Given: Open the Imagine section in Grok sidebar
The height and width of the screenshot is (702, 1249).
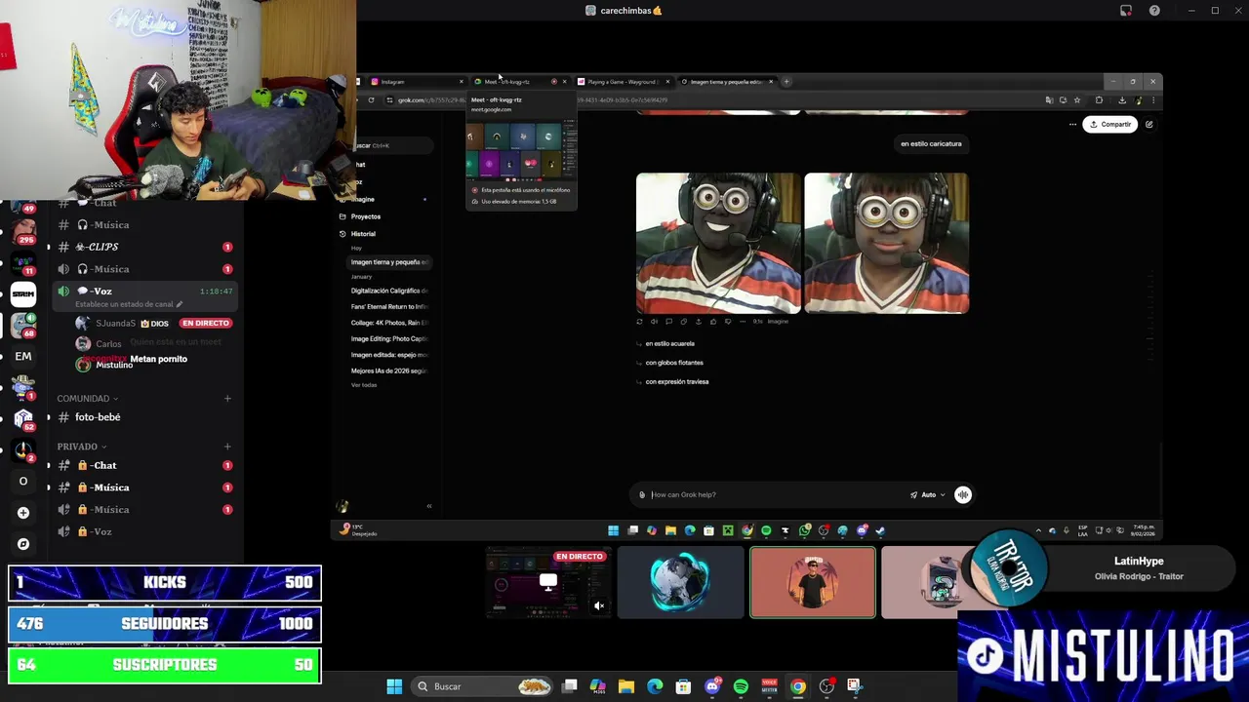Looking at the screenshot, I should coord(363,199).
